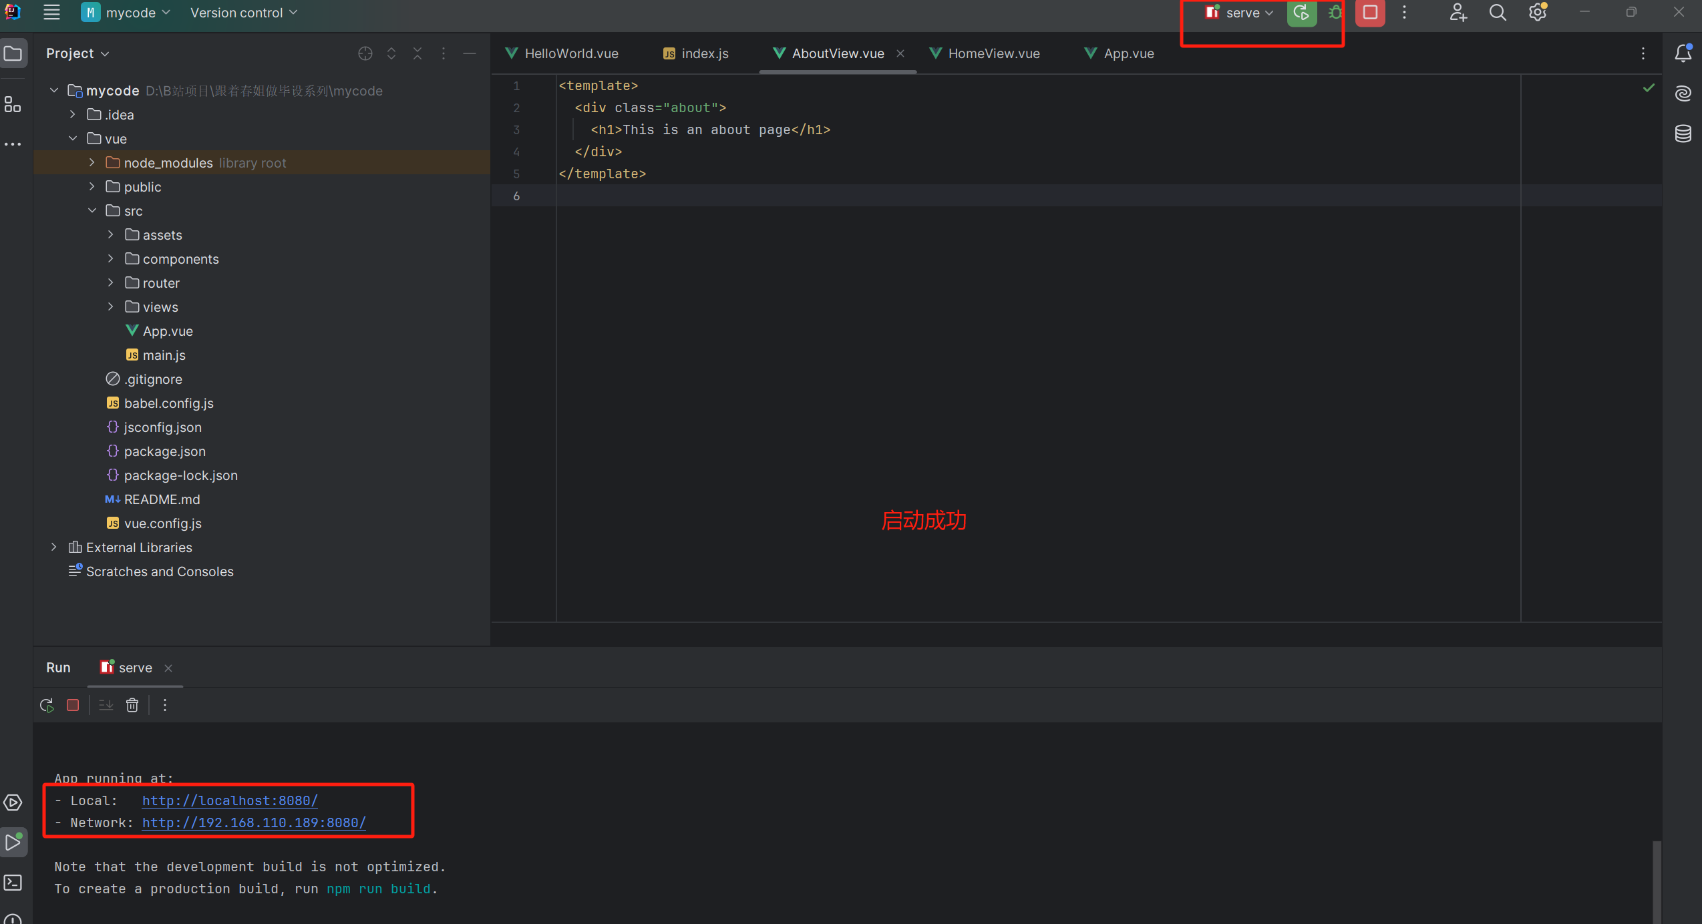Screen dimensions: 1702x924
Task: Hide the Project panel with minimize icon
Action: coord(470,53)
